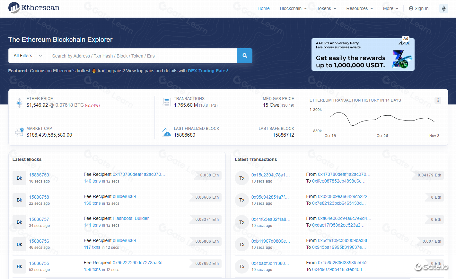The image size is (456, 279).
Task: Expand the More dropdown
Action: tap(390, 8)
